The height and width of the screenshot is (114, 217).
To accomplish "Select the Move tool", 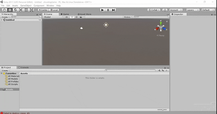I will click(10, 10).
